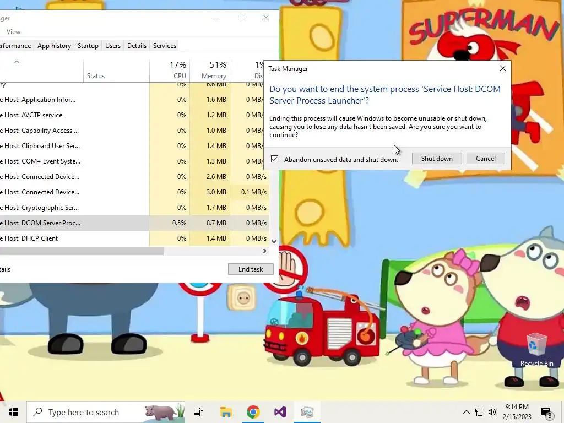Click the Status column header

tap(116, 70)
